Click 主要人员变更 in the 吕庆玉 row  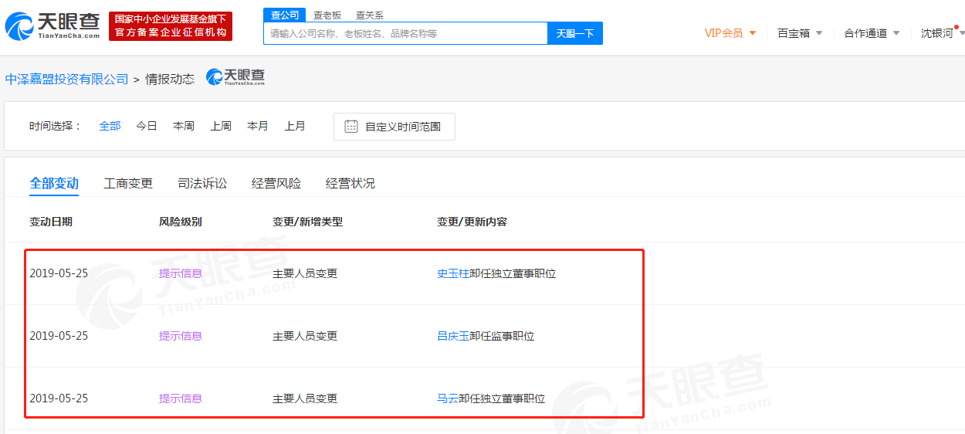pyautogui.click(x=305, y=336)
